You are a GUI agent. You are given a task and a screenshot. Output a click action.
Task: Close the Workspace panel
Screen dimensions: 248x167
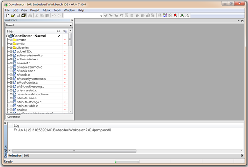coord(72,20)
